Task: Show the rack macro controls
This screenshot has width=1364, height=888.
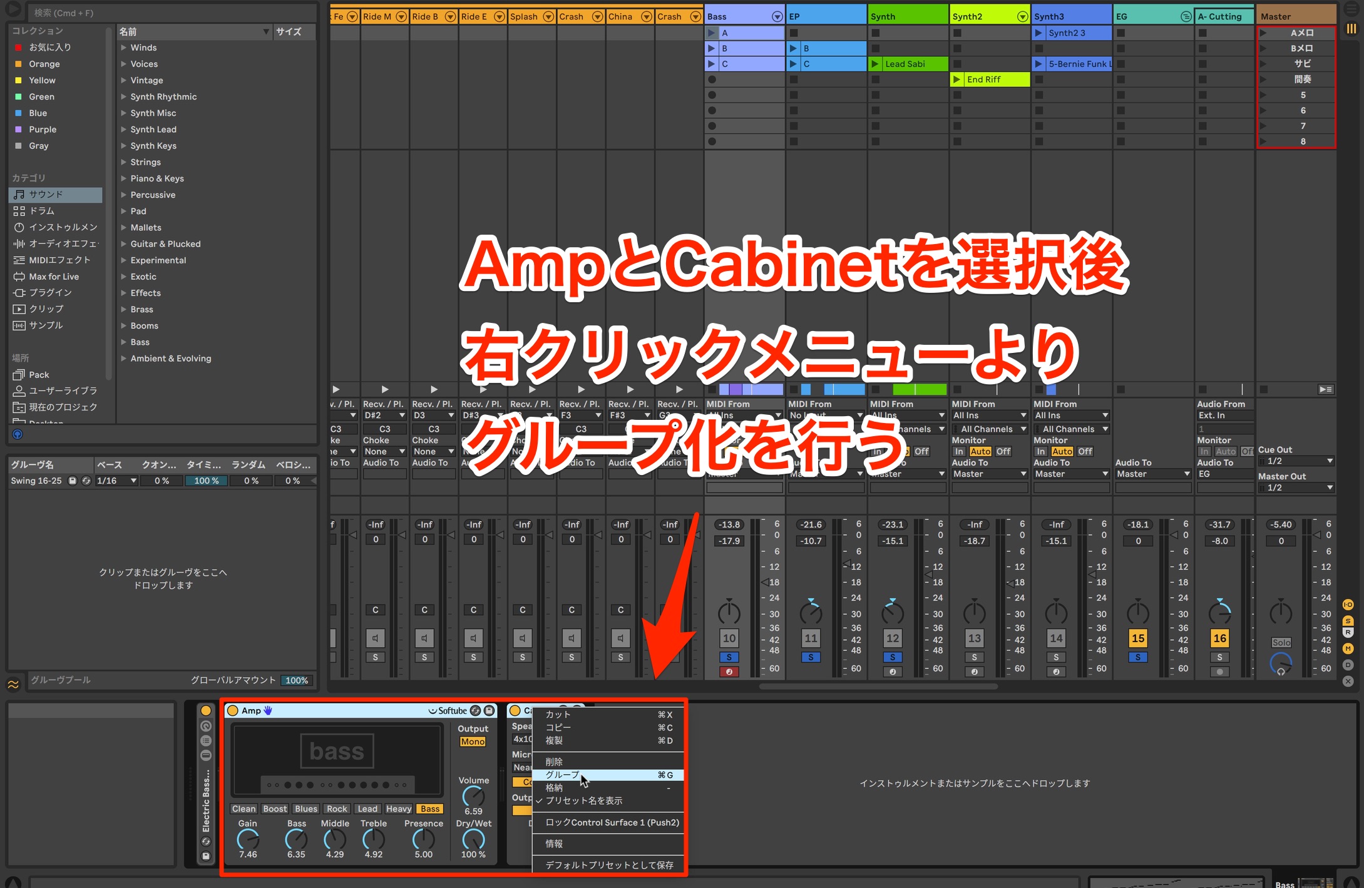Action: click(x=206, y=727)
